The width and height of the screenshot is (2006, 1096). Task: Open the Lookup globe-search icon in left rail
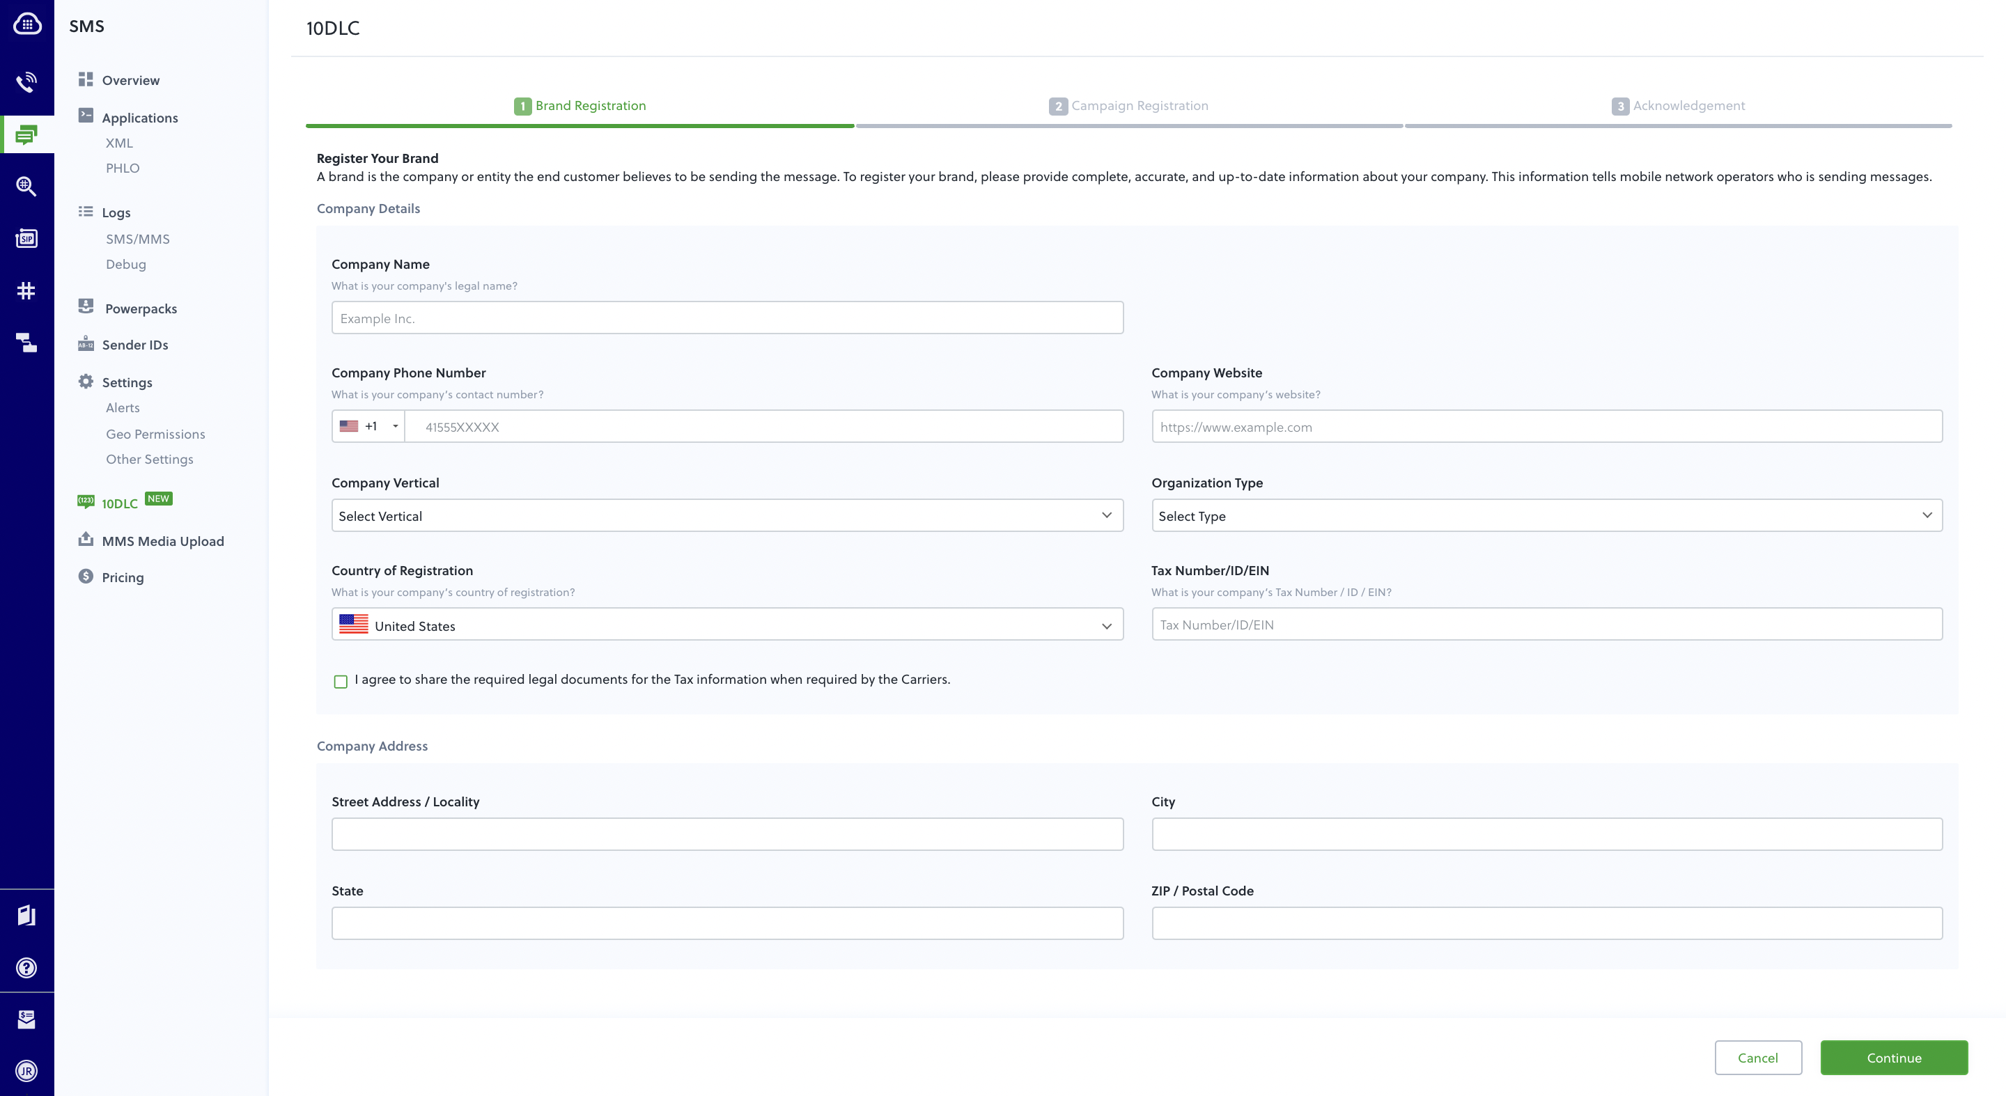tap(26, 186)
